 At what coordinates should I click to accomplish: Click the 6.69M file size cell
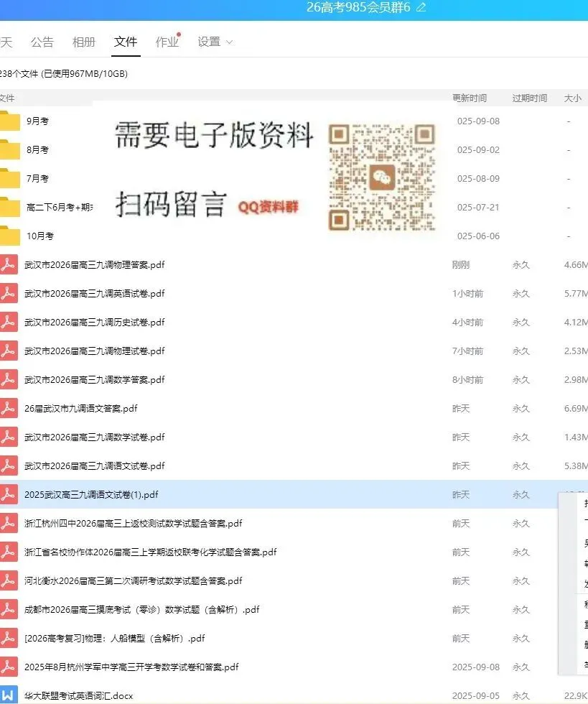576,409
